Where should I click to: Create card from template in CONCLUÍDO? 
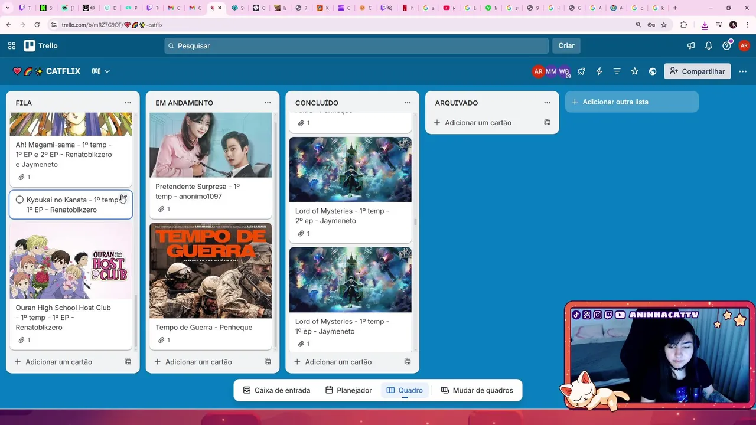tap(408, 362)
